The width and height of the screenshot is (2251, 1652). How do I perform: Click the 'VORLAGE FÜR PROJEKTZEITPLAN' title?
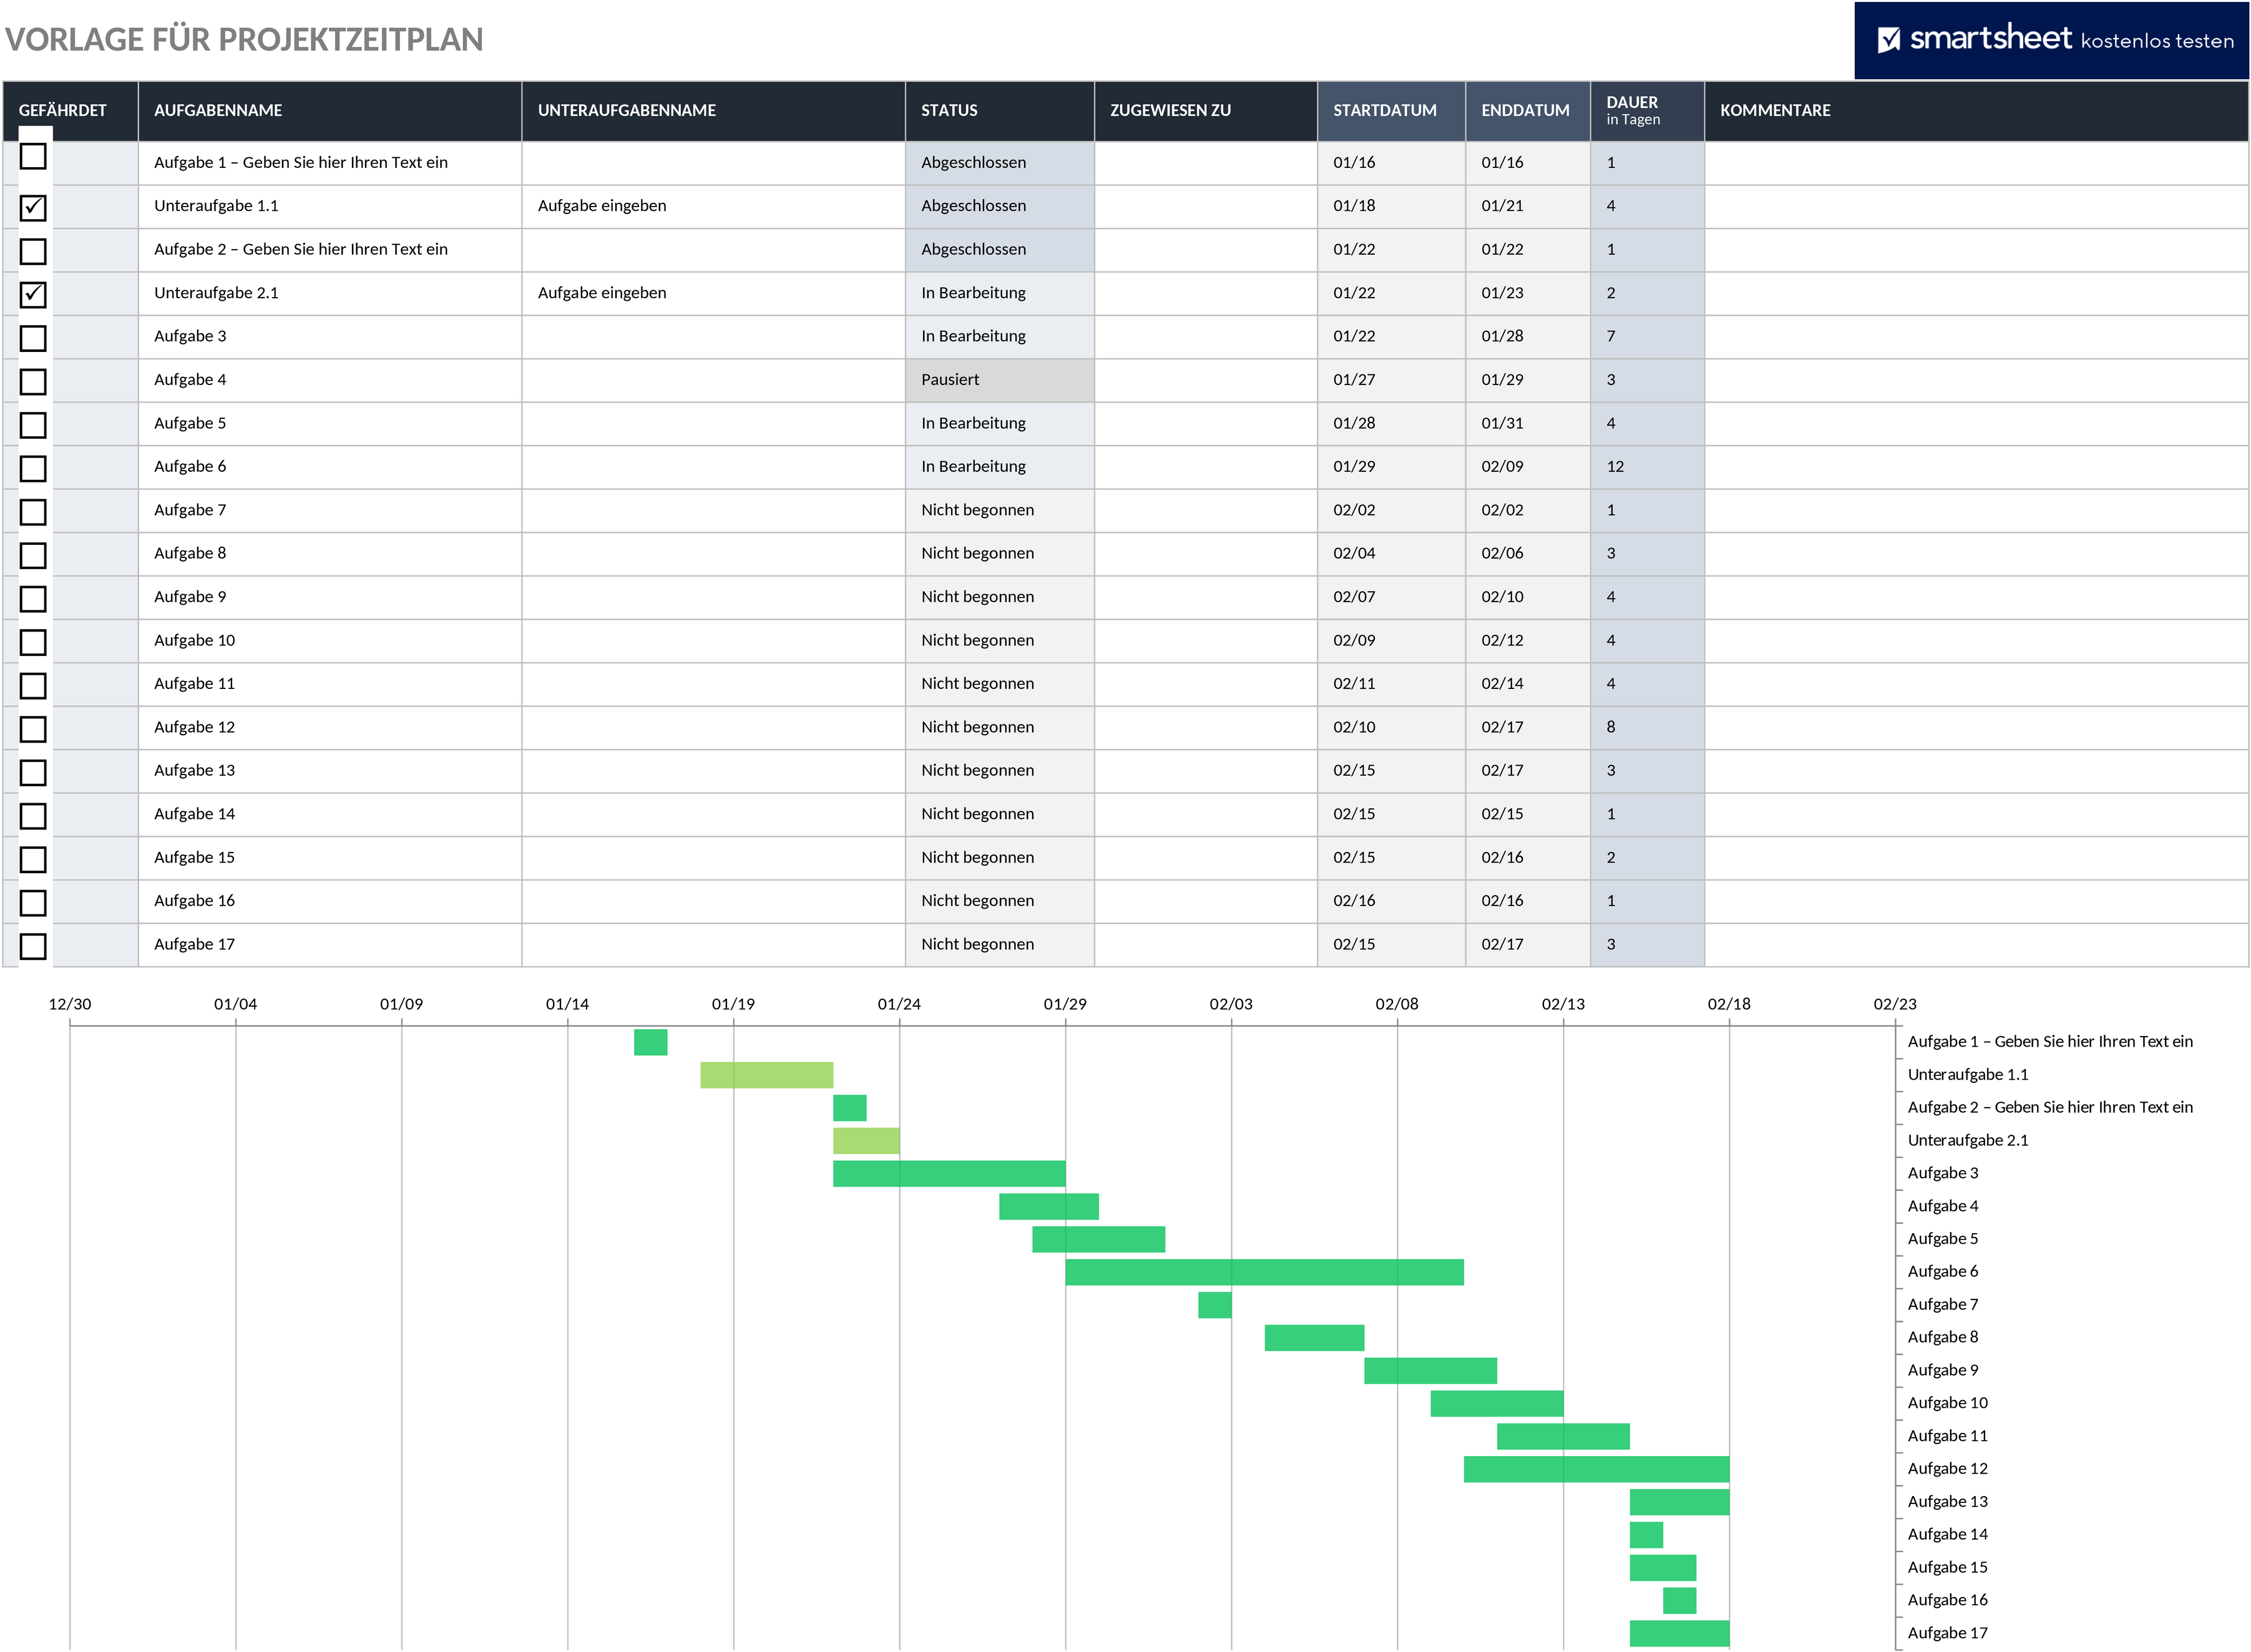(244, 39)
